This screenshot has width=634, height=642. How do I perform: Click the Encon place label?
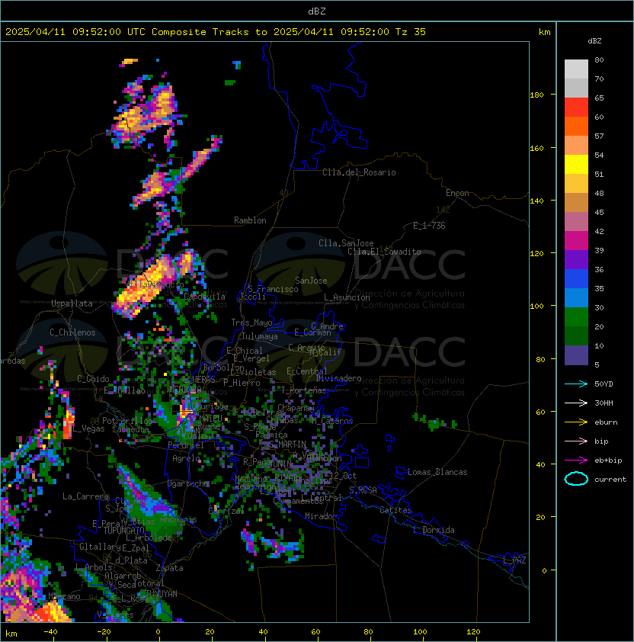[x=457, y=193]
